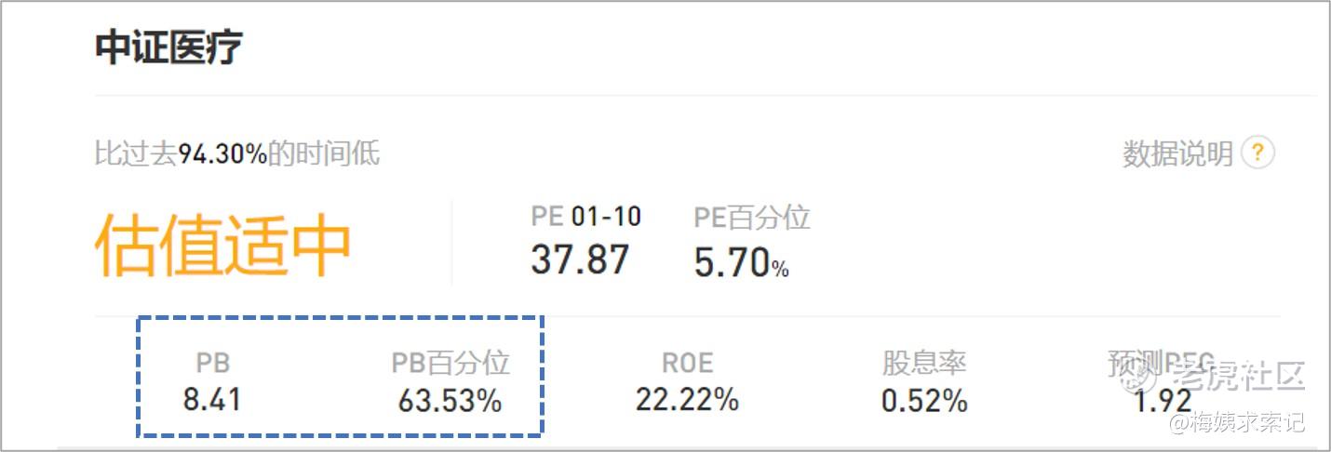Select the PB value 8.41
This screenshot has height=452, width=1331.
point(212,400)
